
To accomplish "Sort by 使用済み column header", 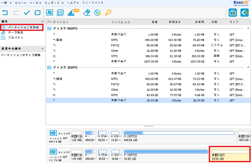I will point(171,22).
